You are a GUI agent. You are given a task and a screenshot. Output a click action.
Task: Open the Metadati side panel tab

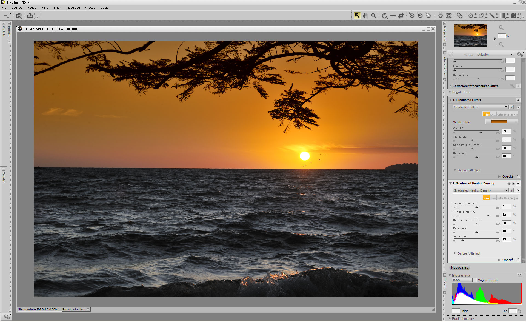pyautogui.click(x=4, y=177)
